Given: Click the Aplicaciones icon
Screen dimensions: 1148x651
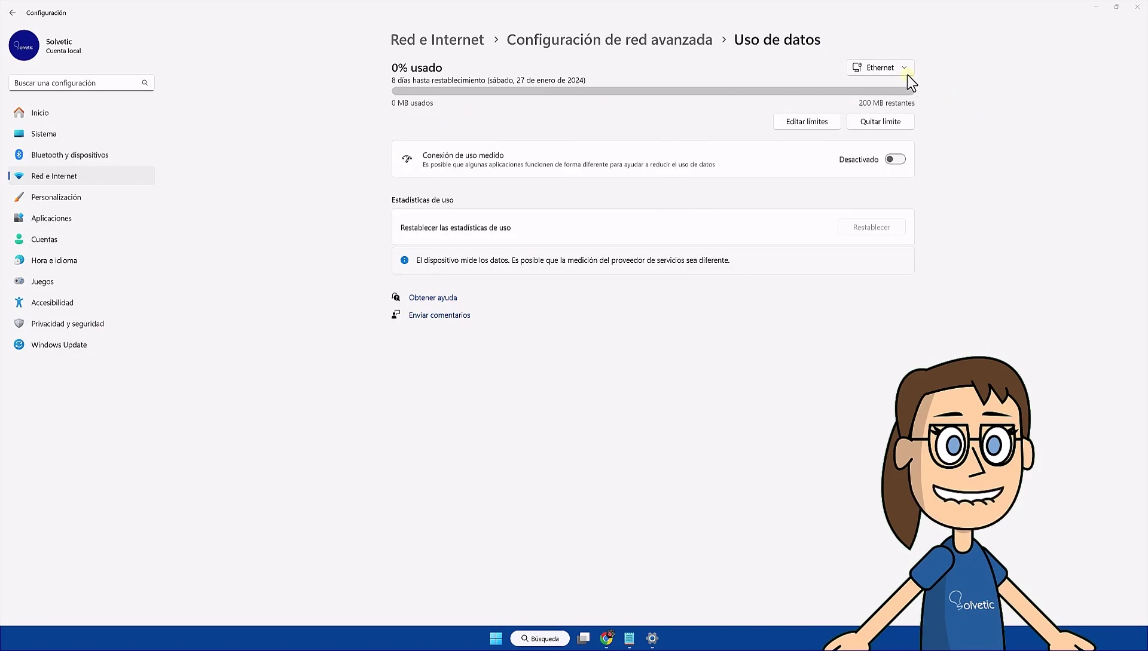Looking at the screenshot, I should [x=19, y=218].
